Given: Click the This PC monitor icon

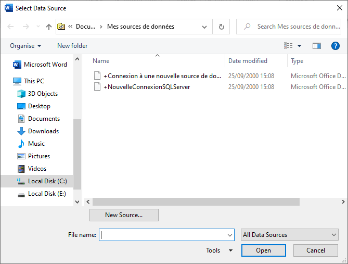Looking at the screenshot, I should (x=17, y=81).
